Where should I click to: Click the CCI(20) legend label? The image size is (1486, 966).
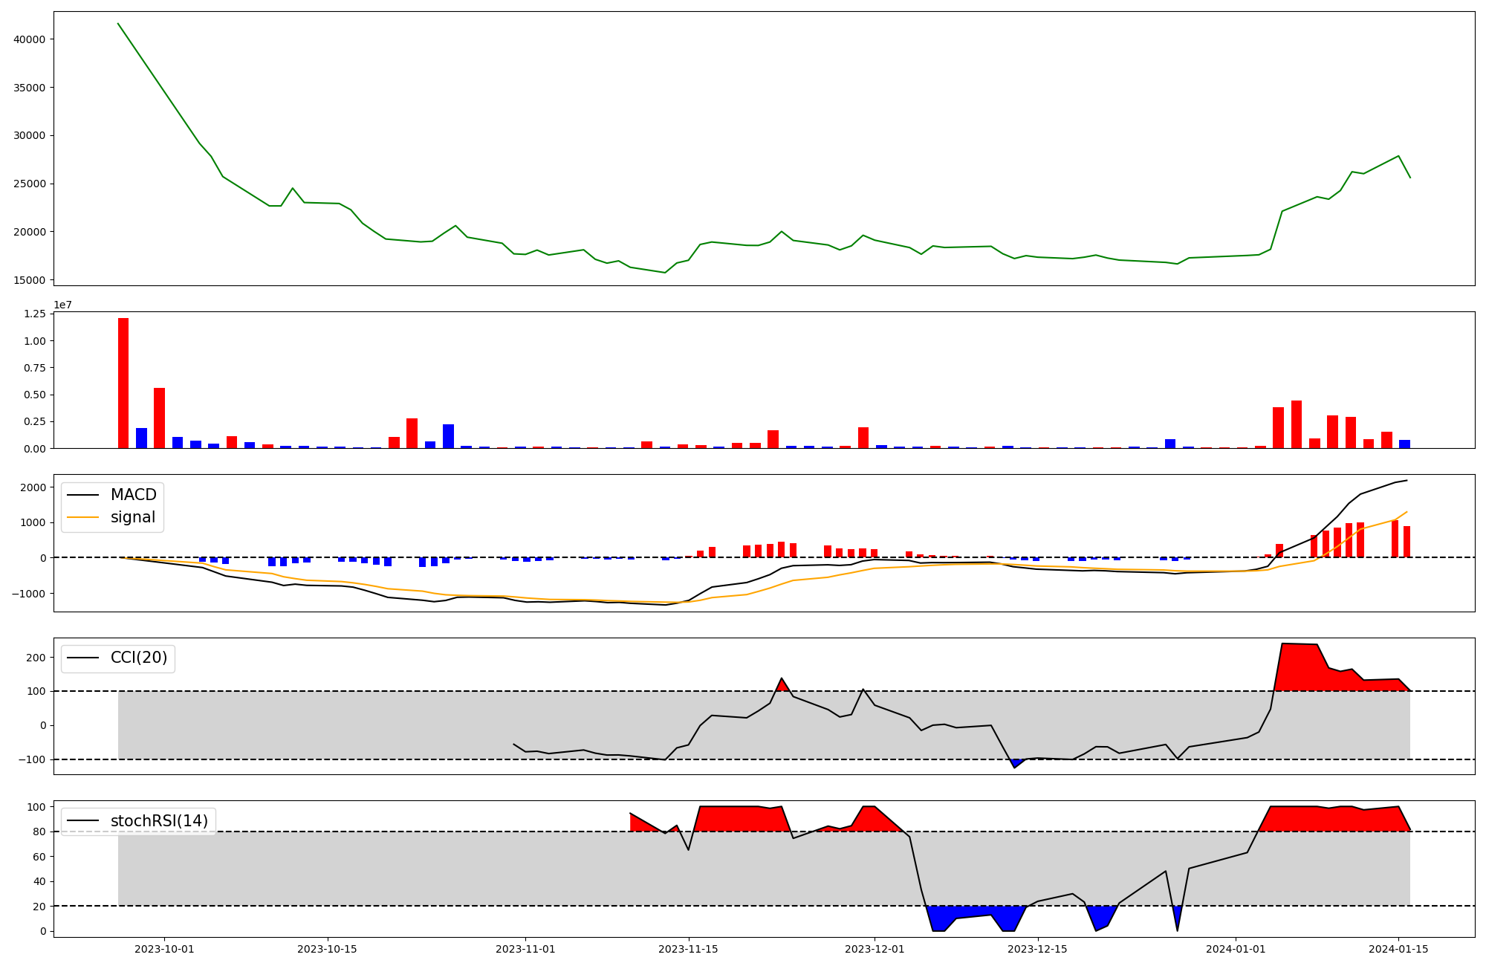pyautogui.click(x=138, y=658)
